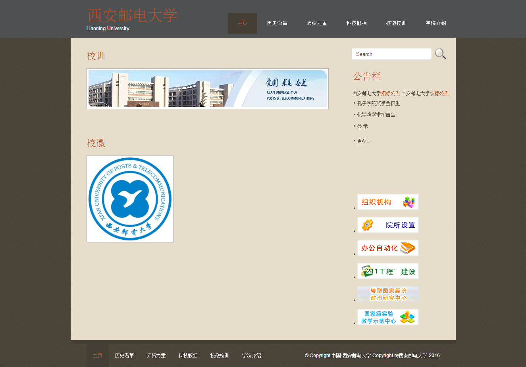Open the 招标公告 link
This screenshot has height=367, width=526.
390,94
